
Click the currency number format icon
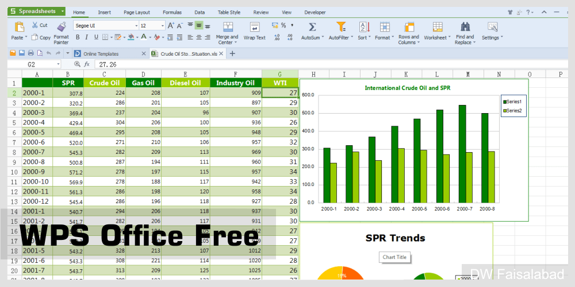click(x=275, y=25)
